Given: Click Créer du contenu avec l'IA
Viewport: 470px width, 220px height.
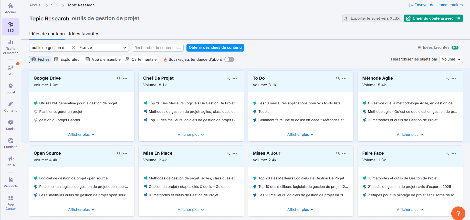Looking at the screenshot, I should (x=433, y=18).
